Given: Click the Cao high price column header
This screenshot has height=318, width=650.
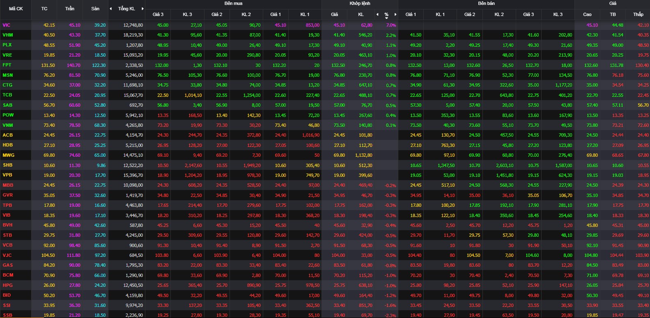Looking at the screenshot, I should 587,14.
